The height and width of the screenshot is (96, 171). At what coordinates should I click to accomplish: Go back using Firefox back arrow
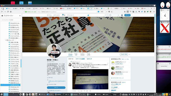point(2,12)
